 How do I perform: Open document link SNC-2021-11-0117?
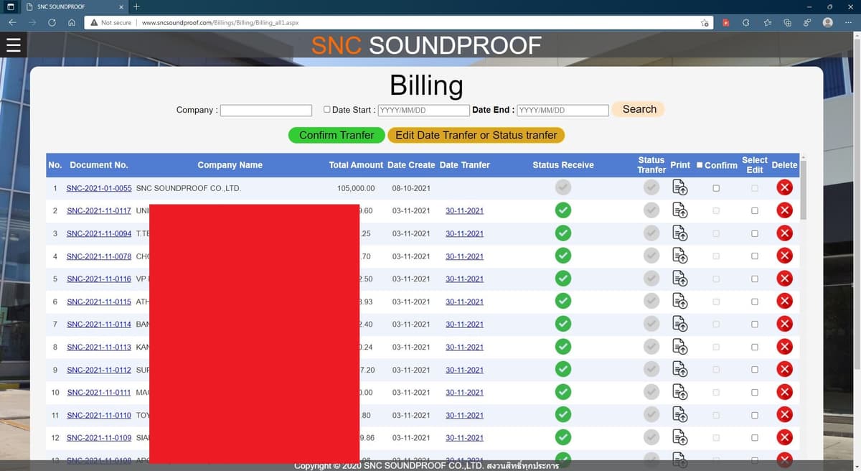click(x=99, y=211)
